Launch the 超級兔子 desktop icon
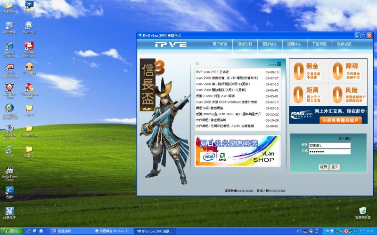 9,213
